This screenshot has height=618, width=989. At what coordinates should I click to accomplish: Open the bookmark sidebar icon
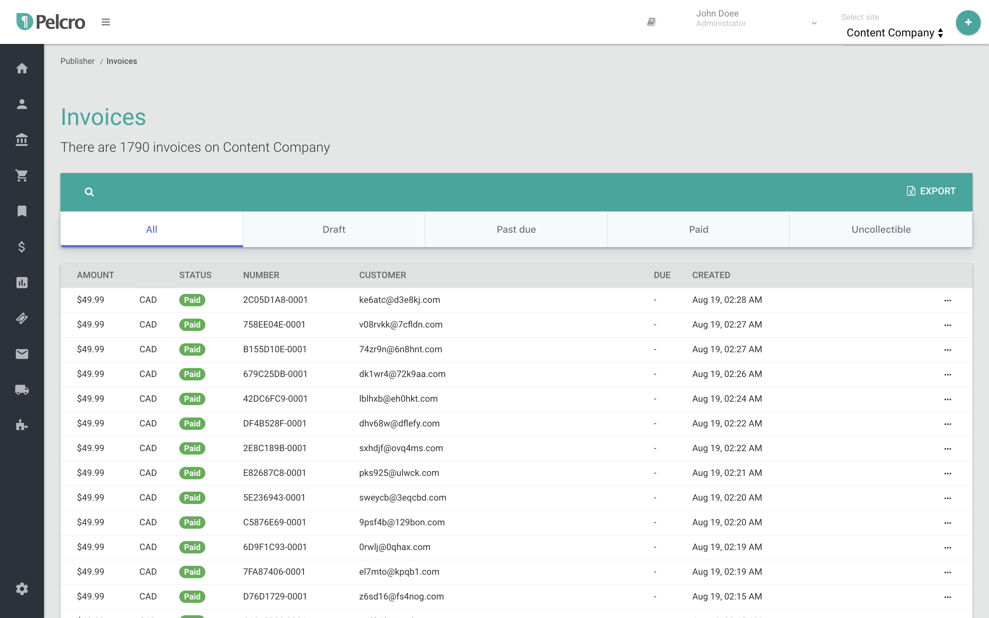22,211
